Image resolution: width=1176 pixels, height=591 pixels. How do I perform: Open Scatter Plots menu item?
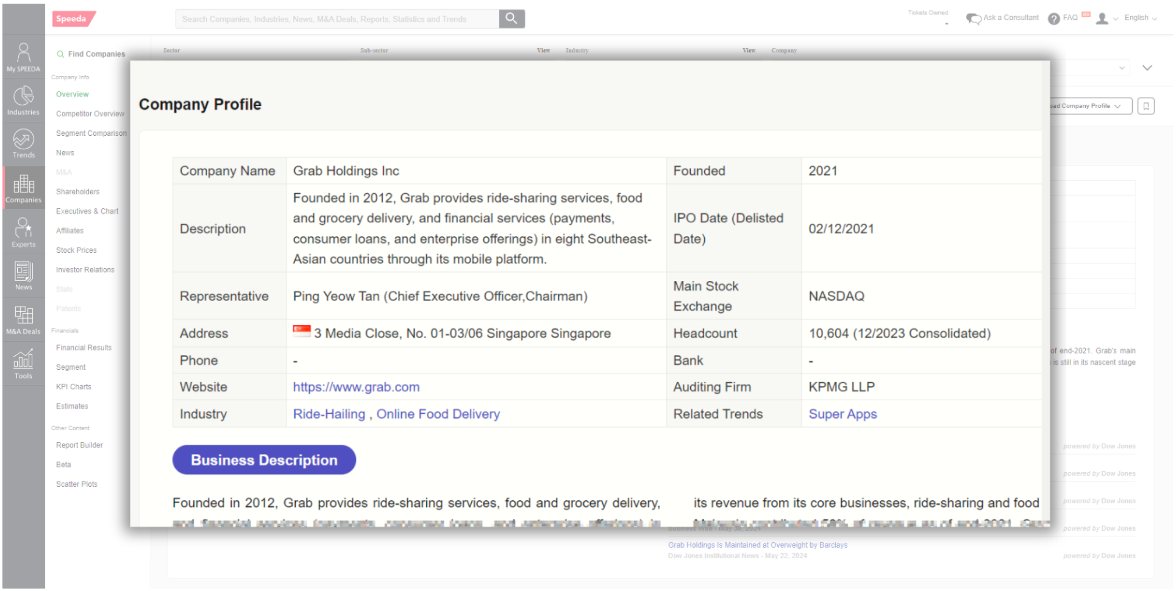(x=76, y=484)
